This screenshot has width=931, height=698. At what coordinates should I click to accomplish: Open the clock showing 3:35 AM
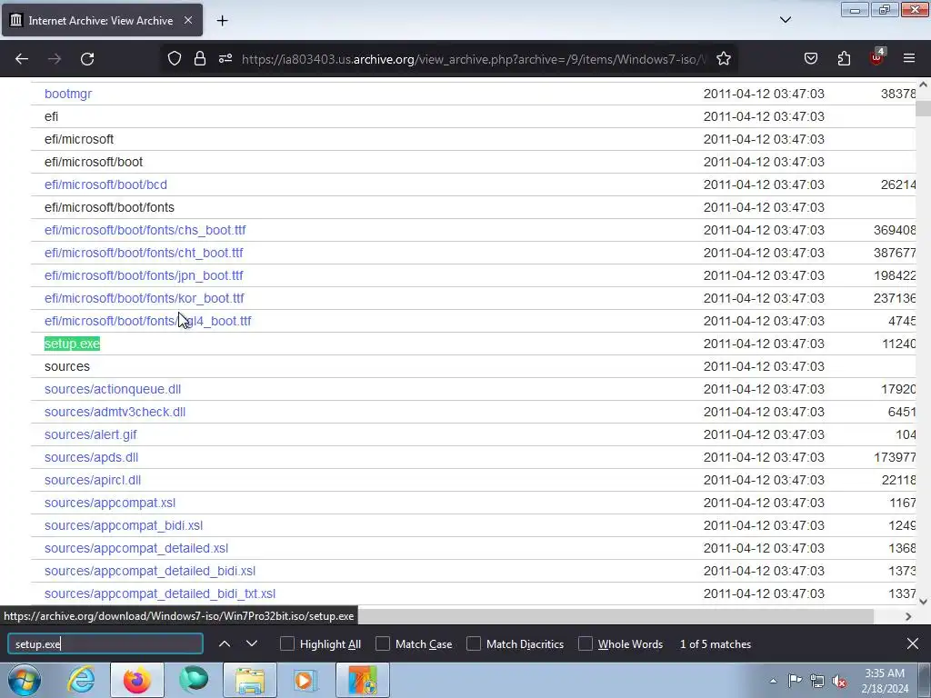[885, 681]
